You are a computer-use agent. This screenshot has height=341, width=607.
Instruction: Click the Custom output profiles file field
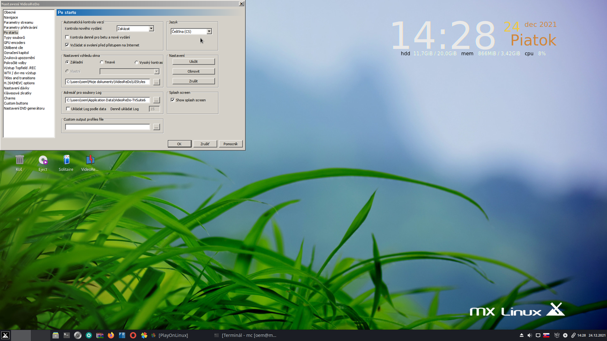coord(108,127)
